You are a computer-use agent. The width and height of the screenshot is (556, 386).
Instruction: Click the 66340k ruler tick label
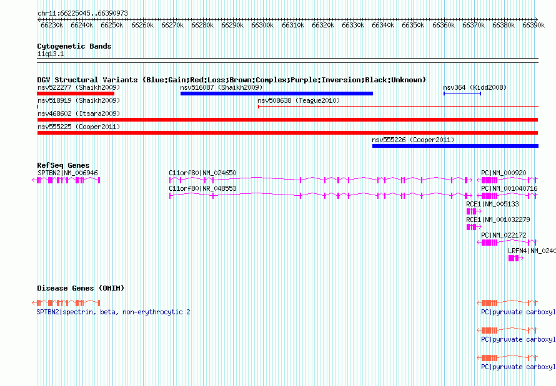(383, 26)
